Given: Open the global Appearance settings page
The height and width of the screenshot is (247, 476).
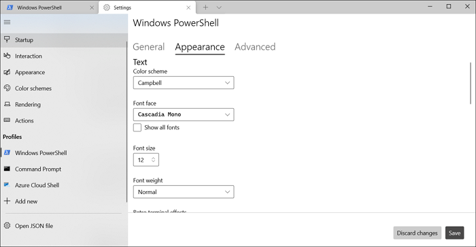Looking at the screenshot, I should click(63, 72).
